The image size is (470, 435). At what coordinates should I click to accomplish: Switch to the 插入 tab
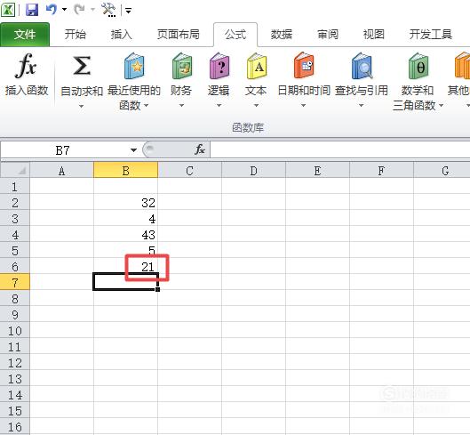coord(121,35)
